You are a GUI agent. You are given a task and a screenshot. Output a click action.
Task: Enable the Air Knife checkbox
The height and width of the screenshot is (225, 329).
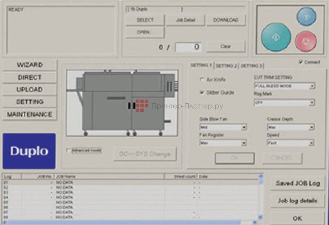pyautogui.click(x=202, y=79)
